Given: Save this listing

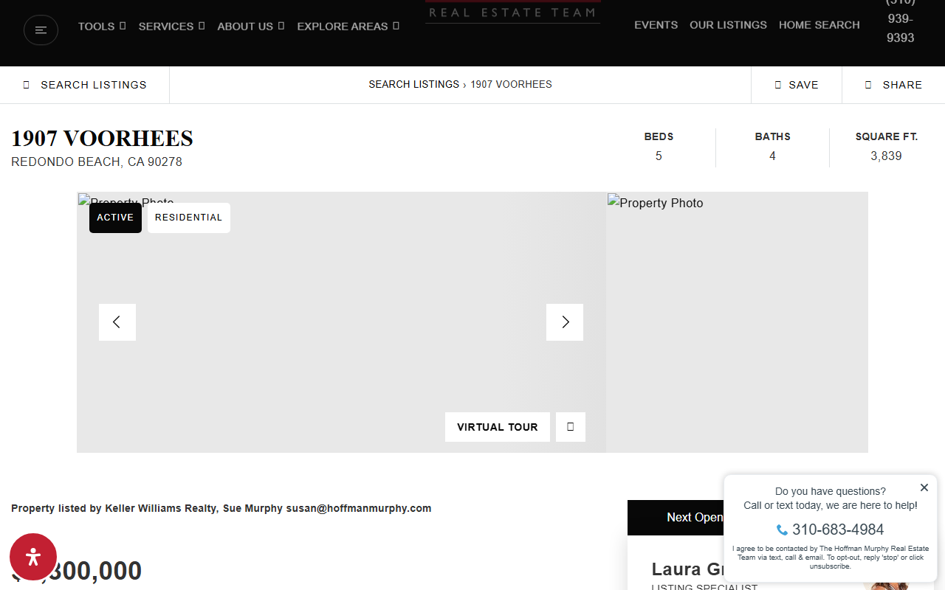Looking at the screenshot, I should coord(797,85).
